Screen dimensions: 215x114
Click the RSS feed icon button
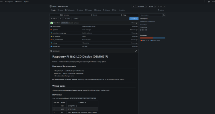point(134,6)
